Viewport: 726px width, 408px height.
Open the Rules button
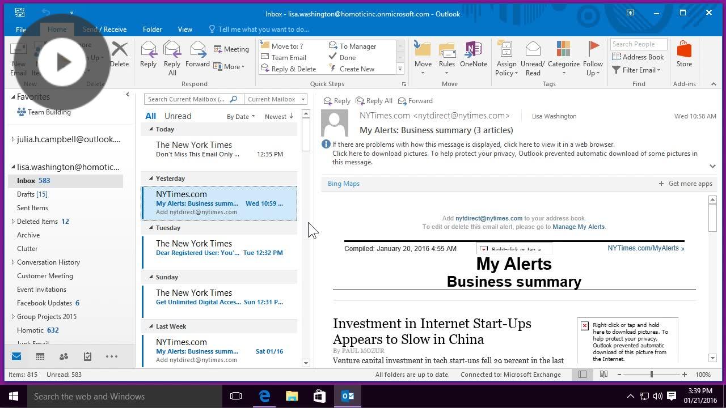coord(447,58)
